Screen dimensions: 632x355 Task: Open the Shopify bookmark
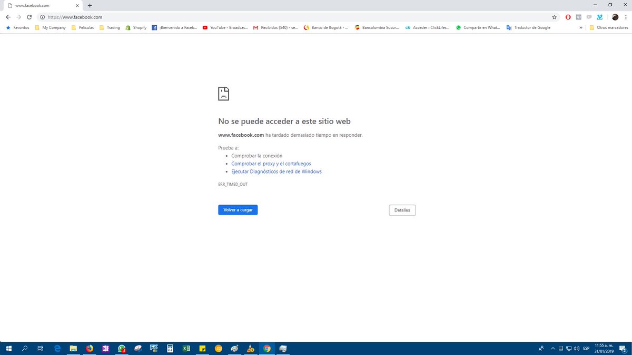(x=136, y=27)
